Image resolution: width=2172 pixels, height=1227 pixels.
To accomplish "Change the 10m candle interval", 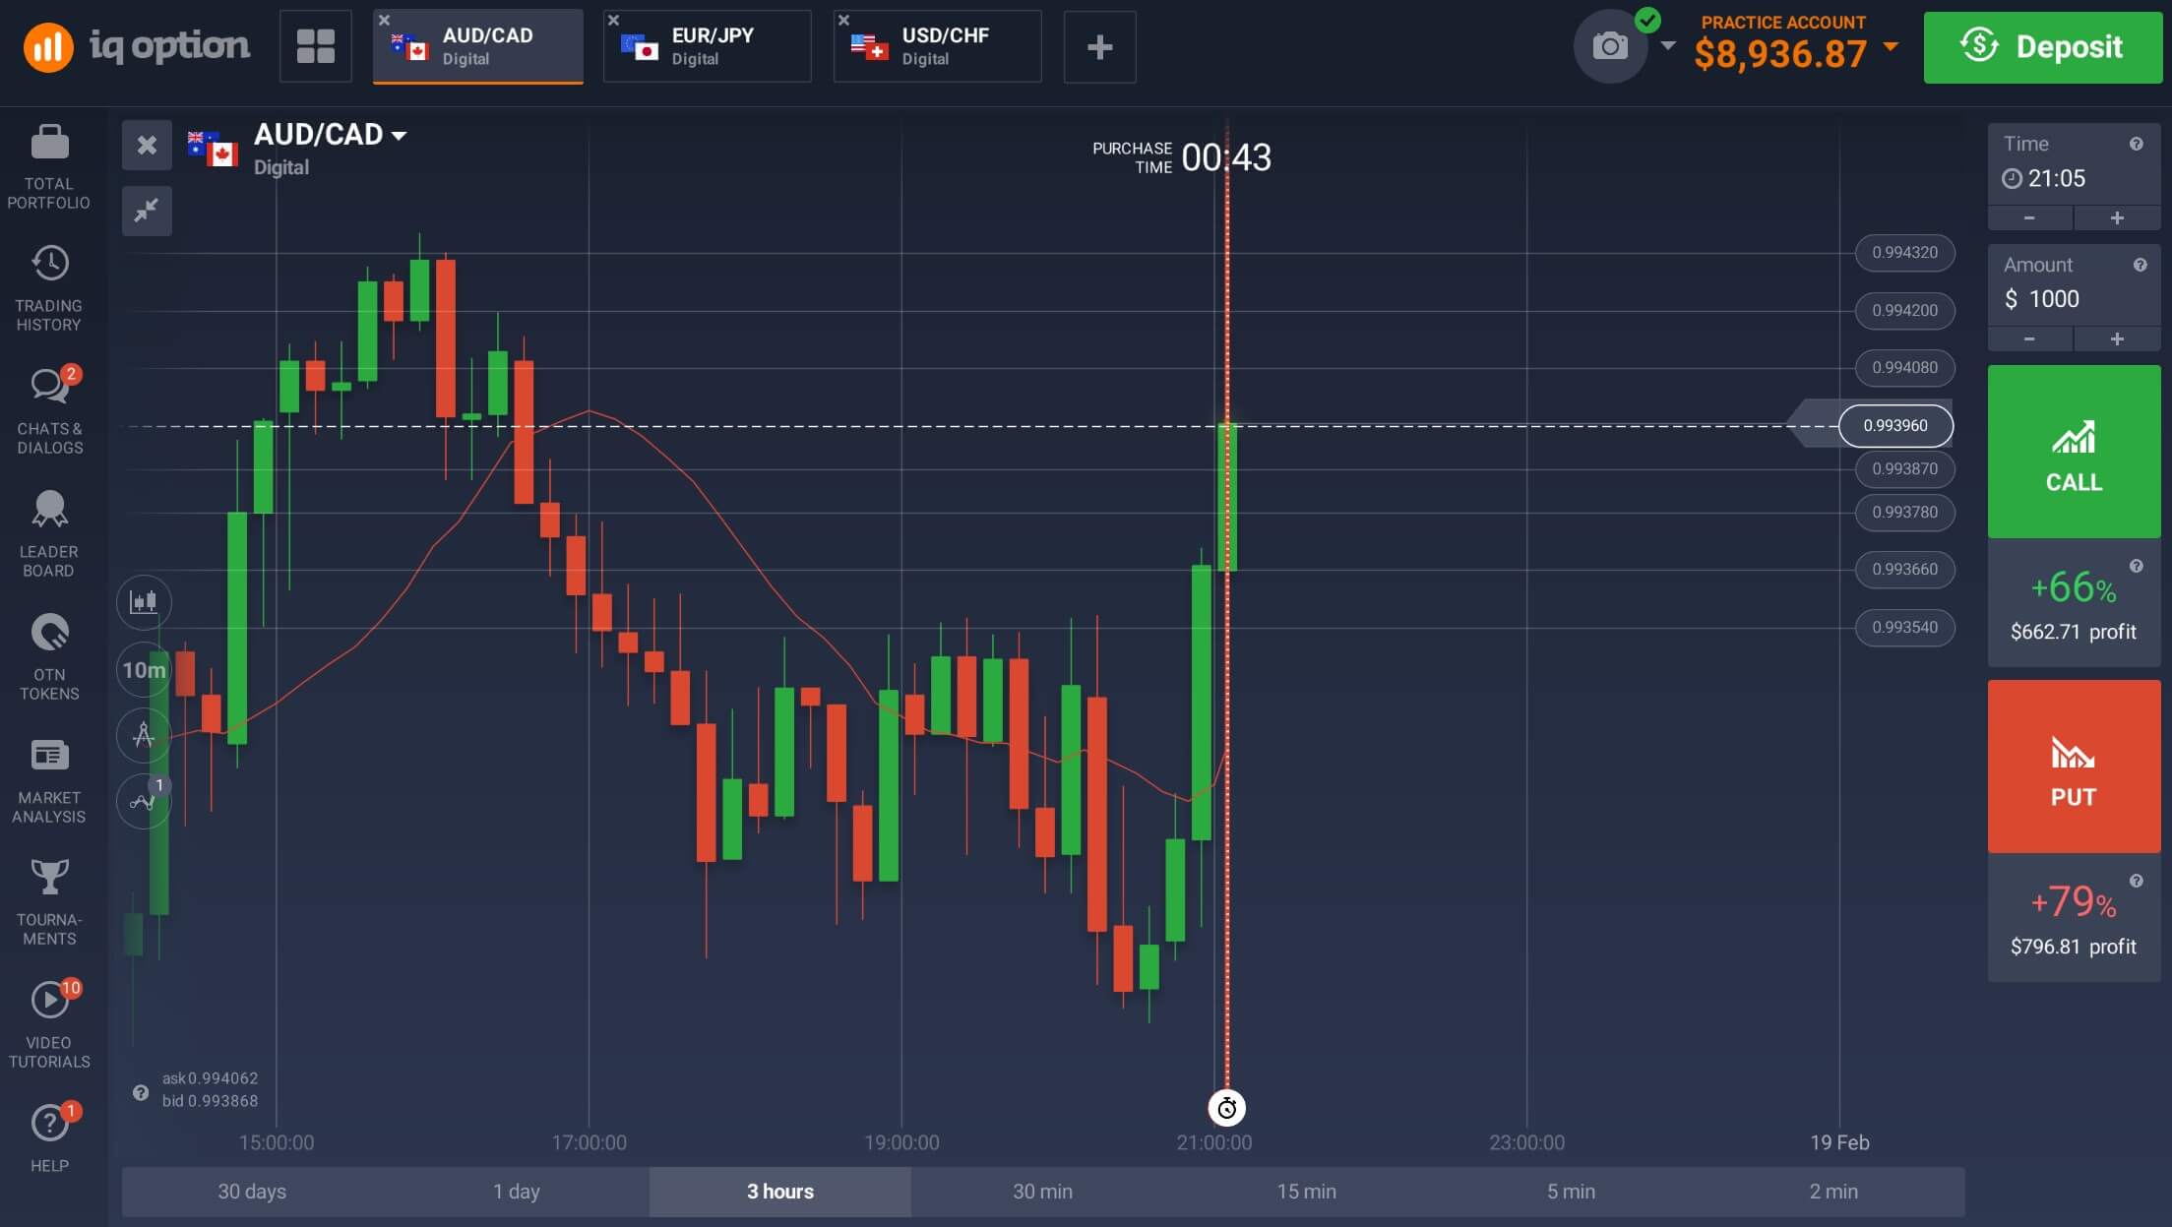I will tap(144, 670).
